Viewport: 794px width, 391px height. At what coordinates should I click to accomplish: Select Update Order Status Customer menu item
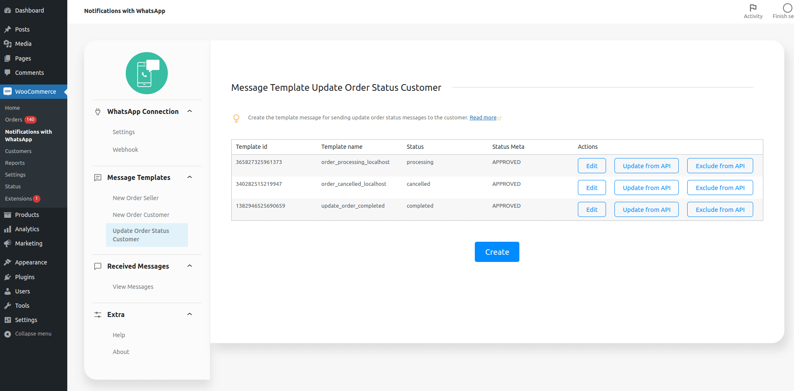point(147,235)
